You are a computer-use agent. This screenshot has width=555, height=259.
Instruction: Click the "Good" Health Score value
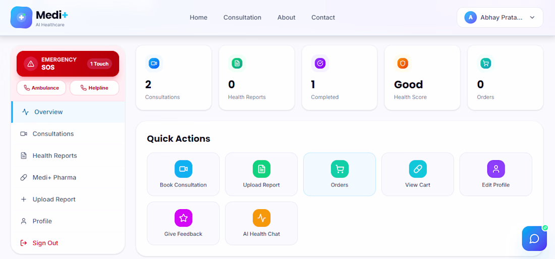pos(409,85)
